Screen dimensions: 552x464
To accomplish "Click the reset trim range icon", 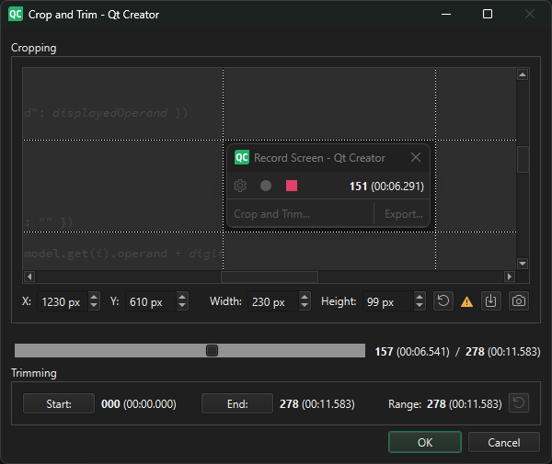I will click(x=519, y=403).
